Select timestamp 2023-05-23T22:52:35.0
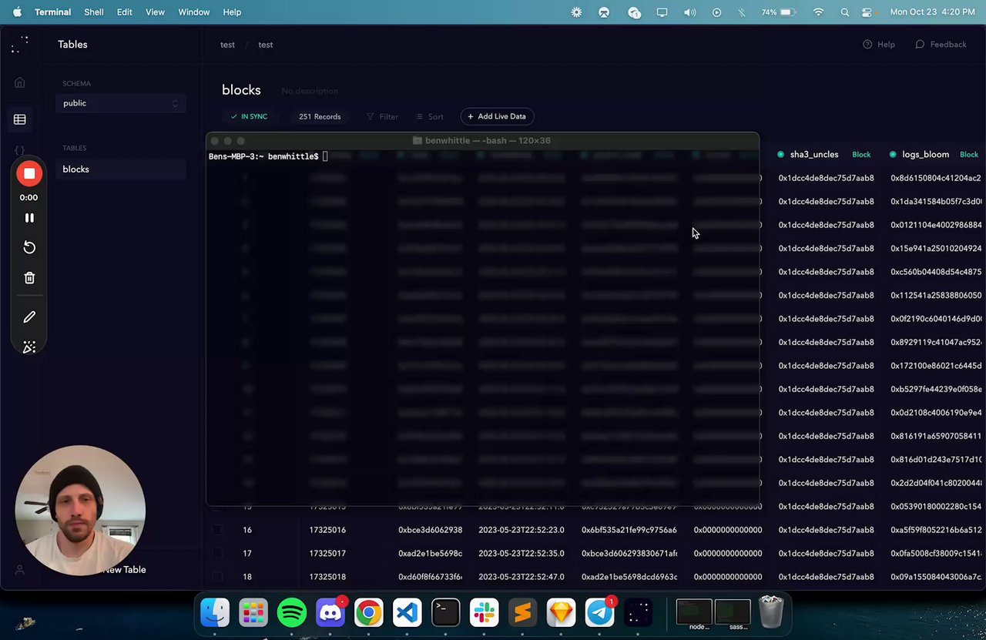 click(x=522, y=554)
